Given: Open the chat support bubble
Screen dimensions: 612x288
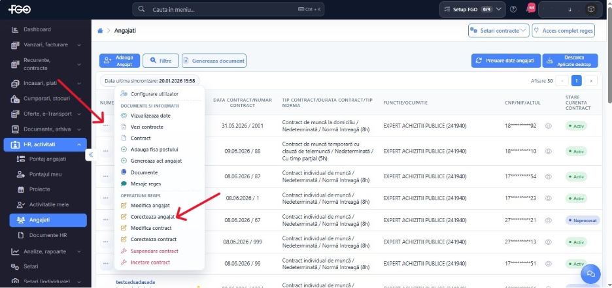Looking at the screenshot, I should coord(590,274).
